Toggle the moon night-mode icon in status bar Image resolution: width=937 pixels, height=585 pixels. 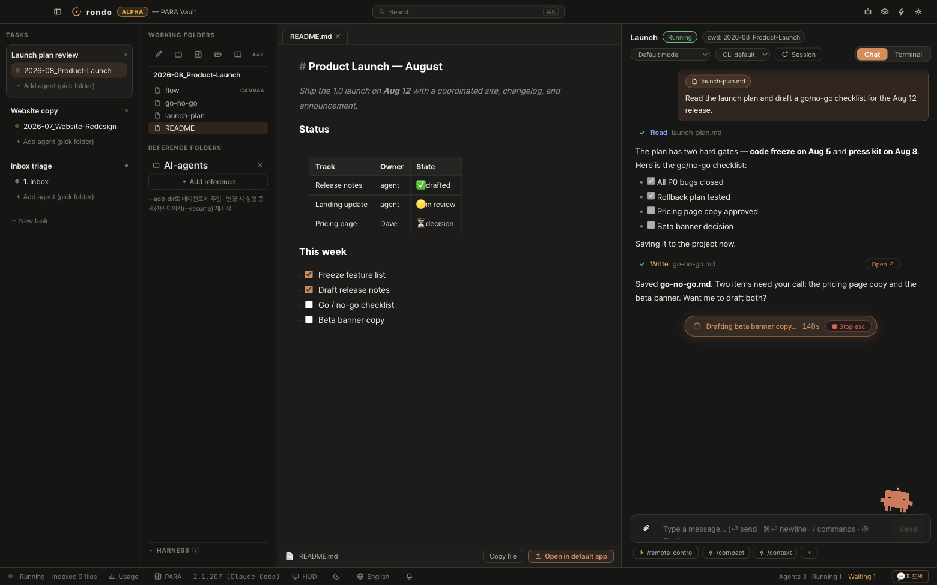(336, 577)
